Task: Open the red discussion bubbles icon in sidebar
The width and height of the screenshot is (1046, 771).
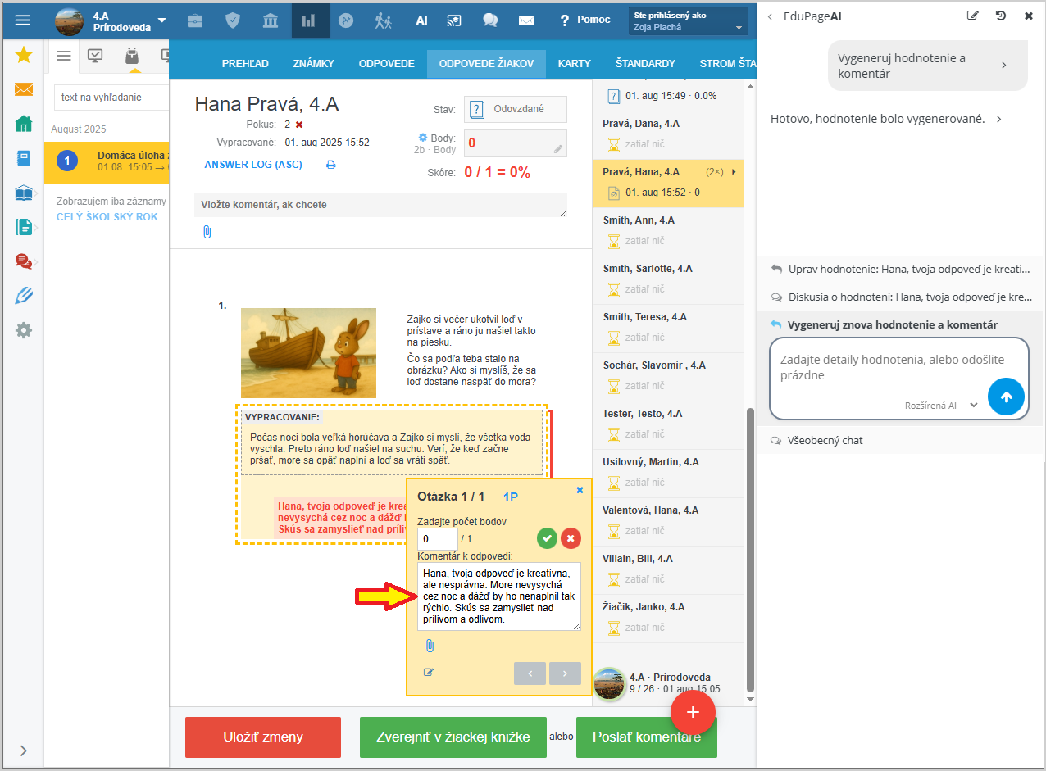Action: [x=24, y=261]
